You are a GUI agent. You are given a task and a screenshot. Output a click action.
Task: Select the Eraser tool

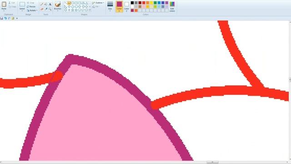coord(42,9)
